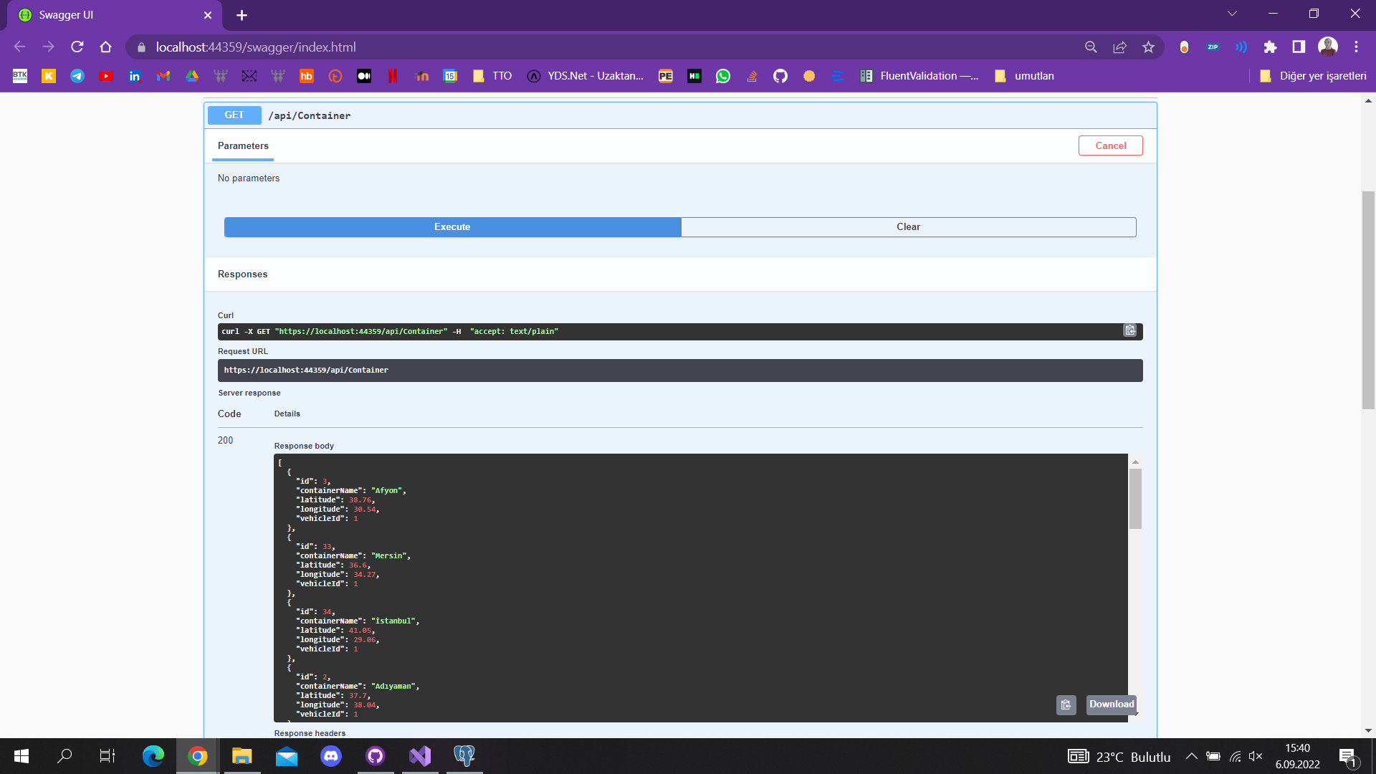Expand hidden icons in the system tray
This screenshot has width=1376, height=774.
(1192, 756)
